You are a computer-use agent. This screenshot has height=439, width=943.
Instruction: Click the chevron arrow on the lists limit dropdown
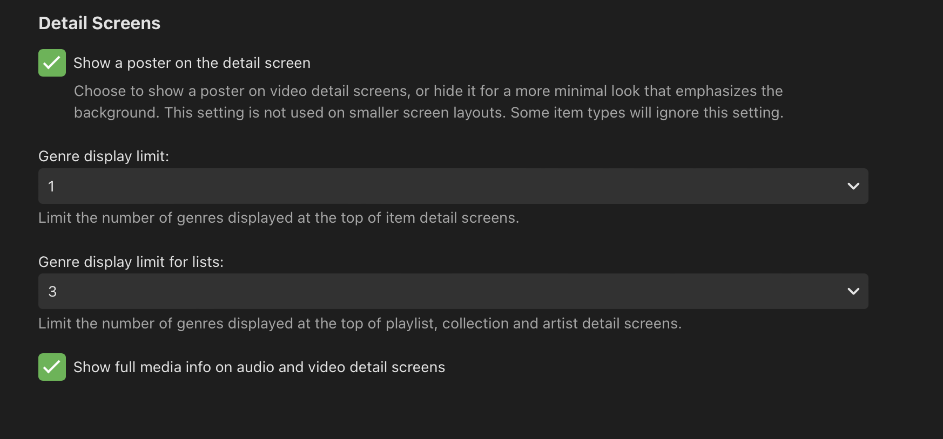tap(853, 291)
